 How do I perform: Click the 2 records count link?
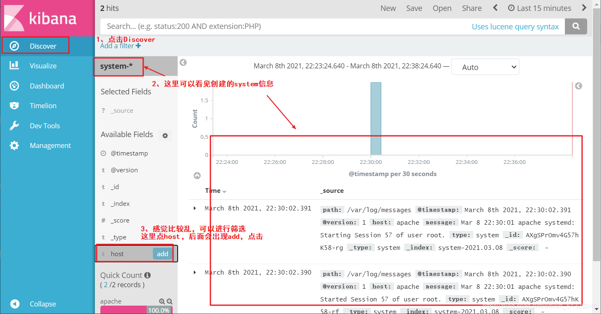tap(106, 285)
